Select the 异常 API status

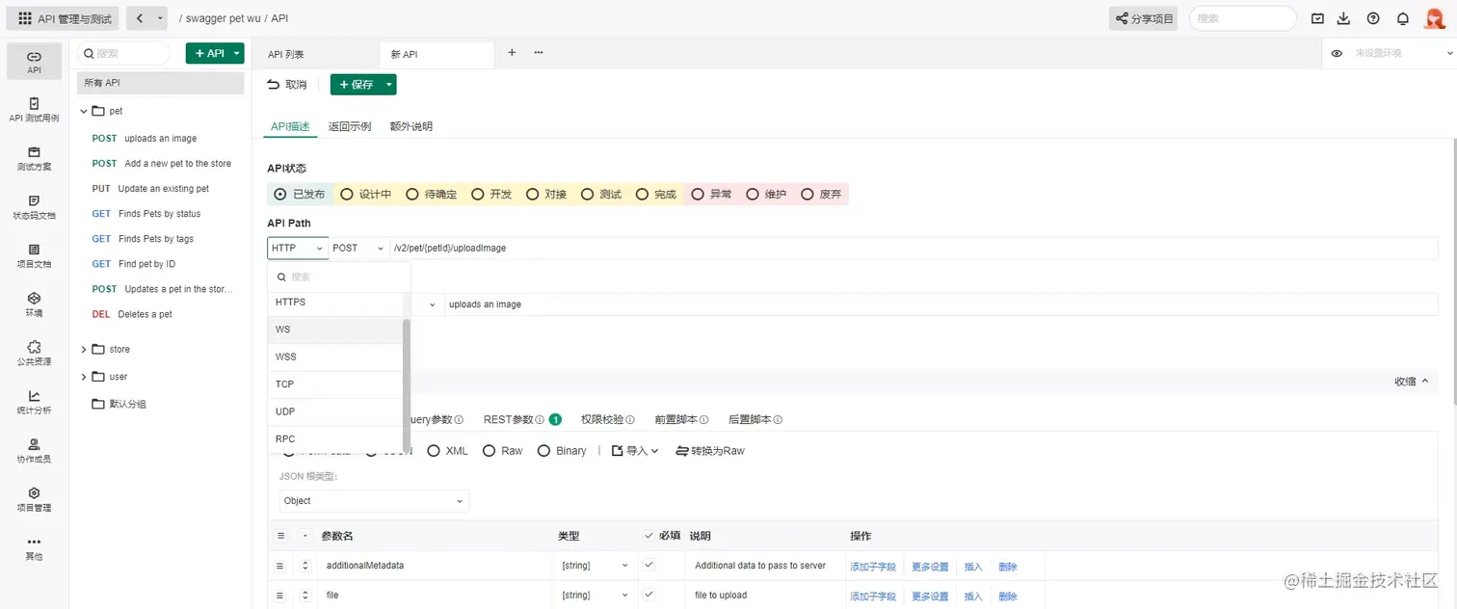coord(711,194)
